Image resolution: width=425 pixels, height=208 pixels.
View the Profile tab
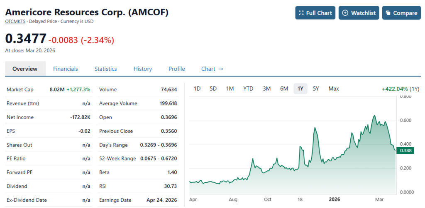[x=176, y=69]
